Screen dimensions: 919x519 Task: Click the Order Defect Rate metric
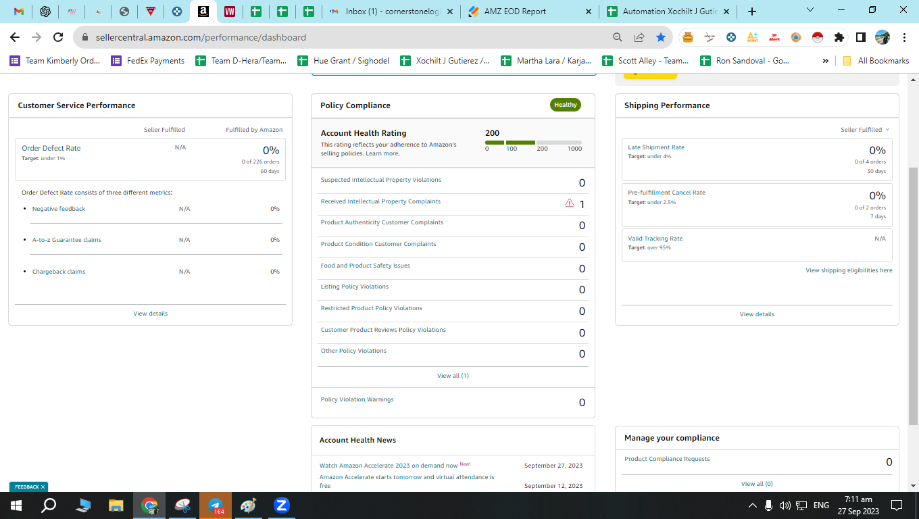(x=51, y=148)
